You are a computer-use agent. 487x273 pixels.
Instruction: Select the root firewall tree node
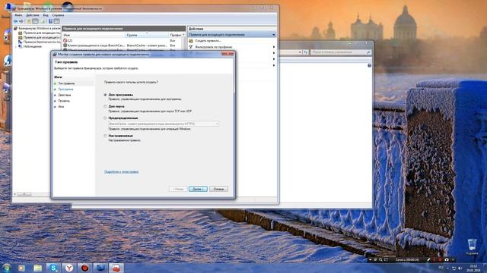37,28
